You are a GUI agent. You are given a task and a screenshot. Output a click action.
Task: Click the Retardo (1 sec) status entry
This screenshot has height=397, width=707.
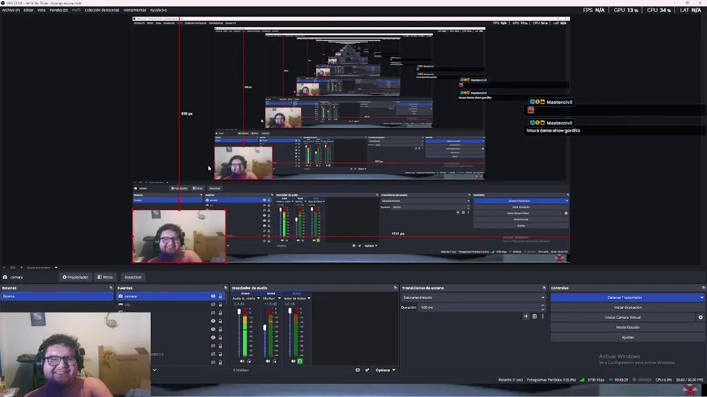pos(510,380)
